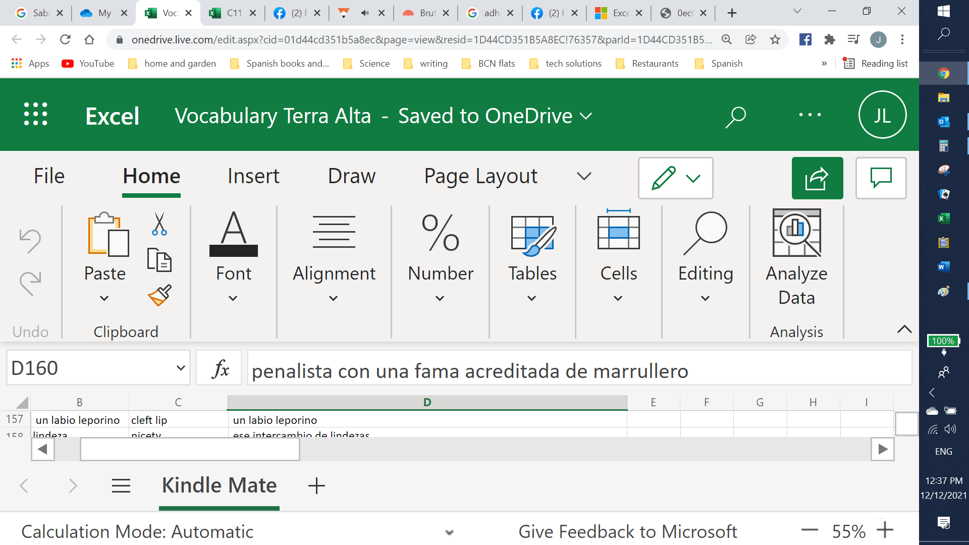Click the green Share button icon
This screenshot has width=969, height=545.
click(x=817, y=178)
